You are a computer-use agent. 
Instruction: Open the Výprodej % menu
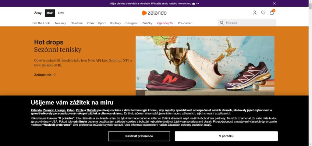[x=165, y=23]
